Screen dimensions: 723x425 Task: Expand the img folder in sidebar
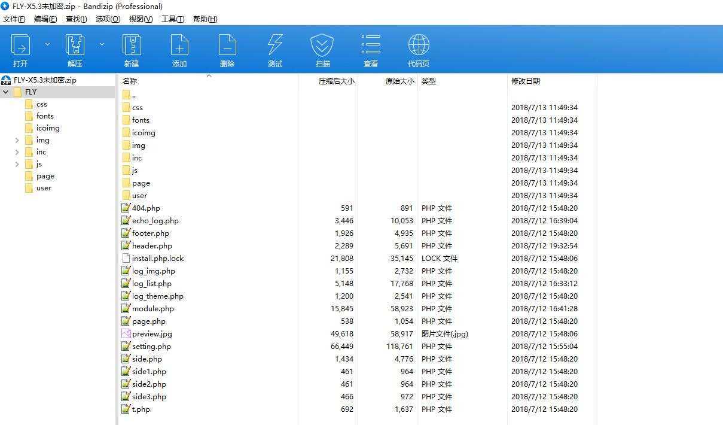[x=17, y=139]
